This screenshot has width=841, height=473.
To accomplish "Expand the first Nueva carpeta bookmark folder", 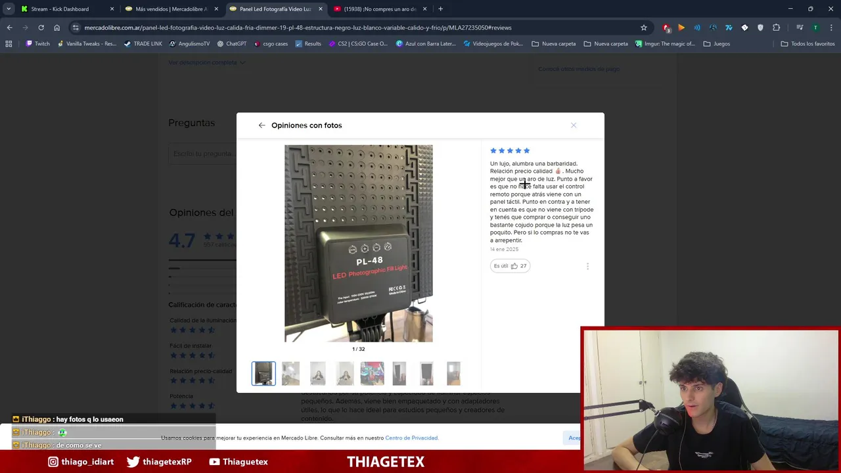I will [x=554, y=44].
